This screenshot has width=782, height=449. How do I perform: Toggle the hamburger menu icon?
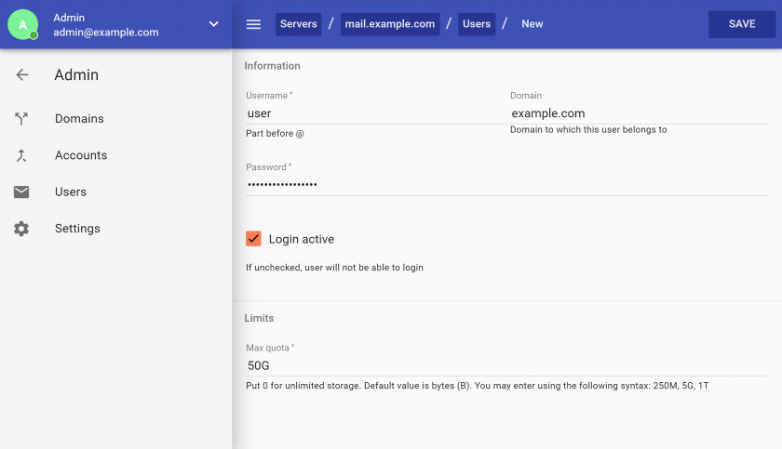tap(253, 24)
